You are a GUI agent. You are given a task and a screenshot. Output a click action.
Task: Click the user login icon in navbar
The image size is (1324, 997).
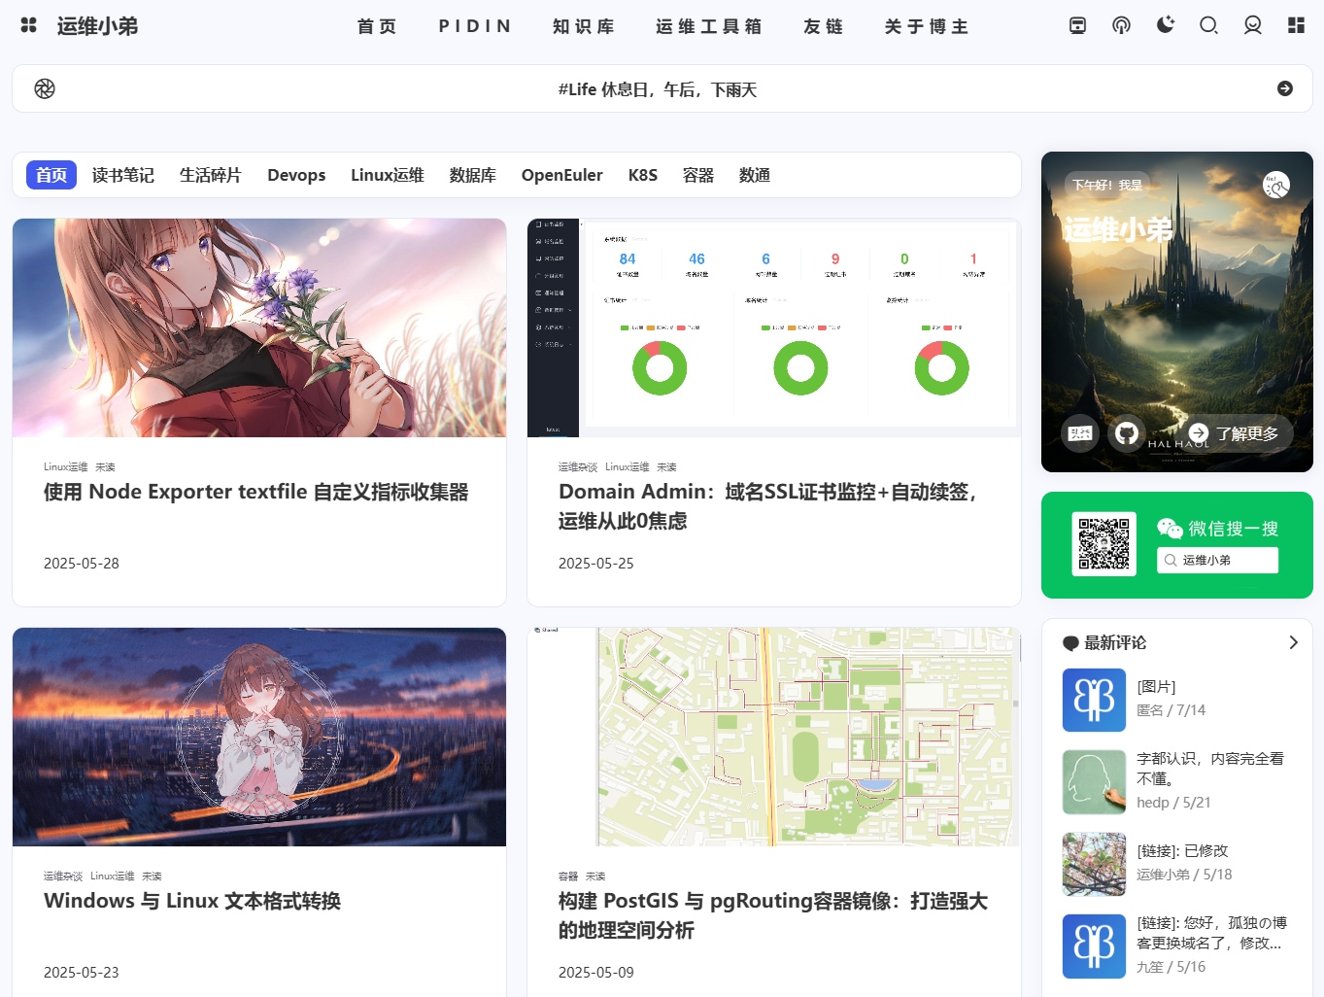tap(1252, 26)
